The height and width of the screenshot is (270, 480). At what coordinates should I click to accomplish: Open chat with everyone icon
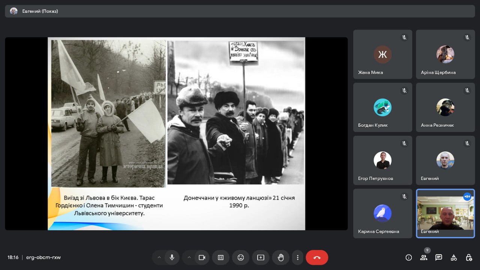coord(439,257)
